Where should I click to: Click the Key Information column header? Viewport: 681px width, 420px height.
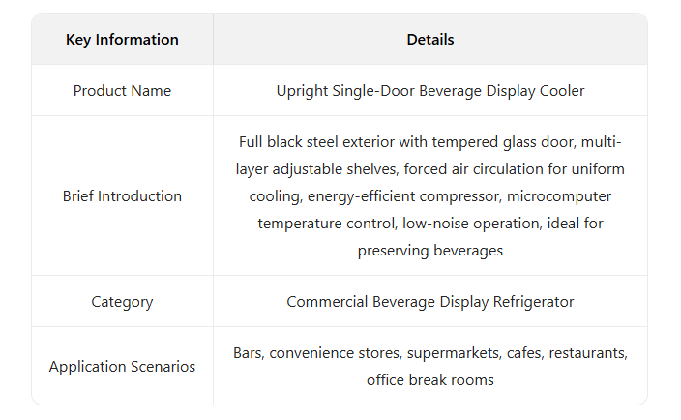(122, 40)
